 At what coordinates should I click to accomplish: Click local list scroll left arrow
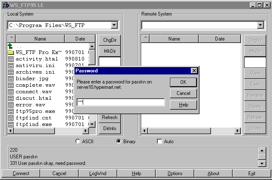point(11,131)
